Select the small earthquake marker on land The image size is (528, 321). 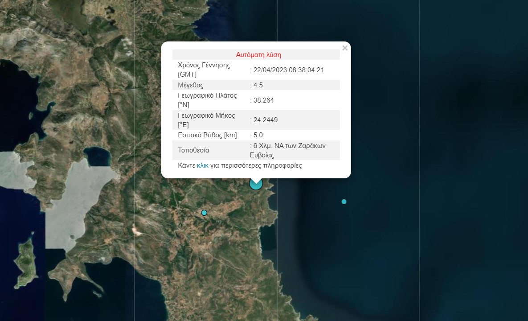click(204, 213)
